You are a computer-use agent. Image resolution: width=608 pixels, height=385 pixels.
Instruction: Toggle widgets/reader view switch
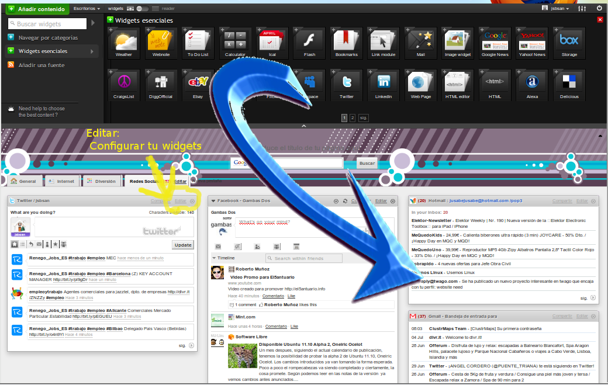[x=142, y=8]
